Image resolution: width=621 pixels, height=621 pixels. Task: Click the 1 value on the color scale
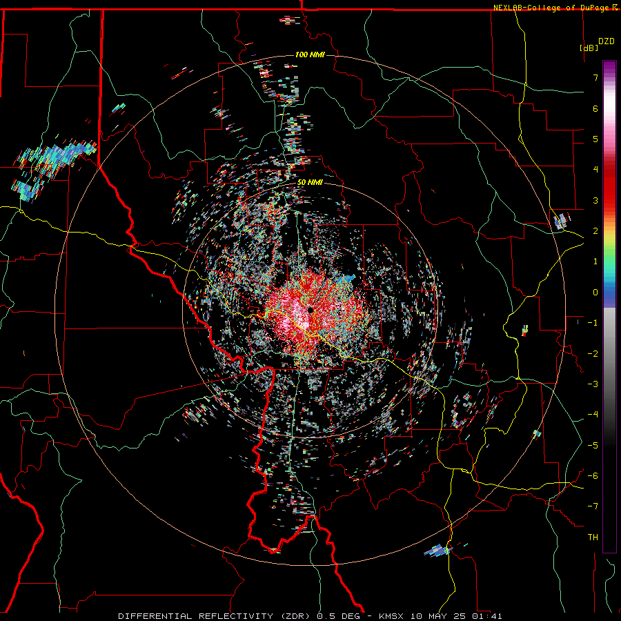coord(595,262)
